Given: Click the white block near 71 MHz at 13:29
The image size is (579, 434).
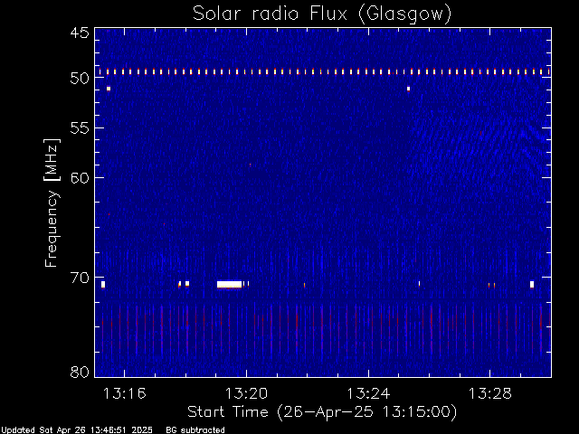Looking at the screenshot, I should pos(532,284).
